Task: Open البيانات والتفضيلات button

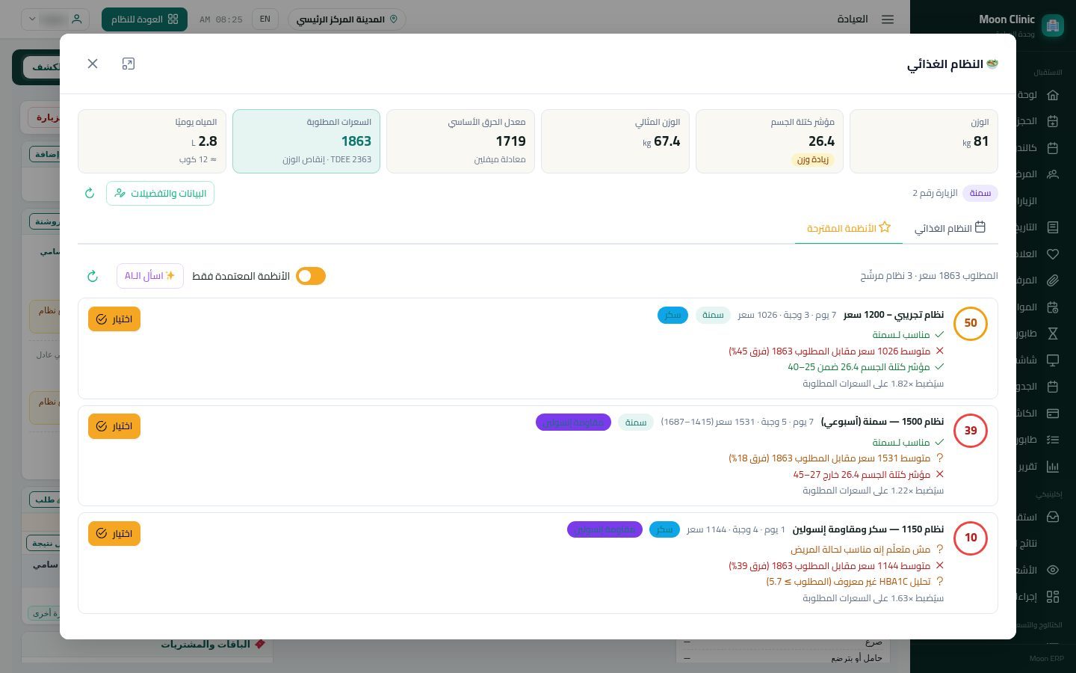Action: coord(160,193)
